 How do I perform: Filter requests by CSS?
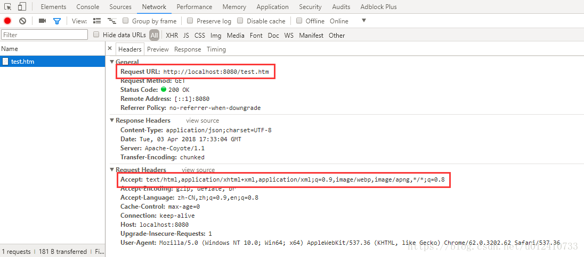pos(200,35)
